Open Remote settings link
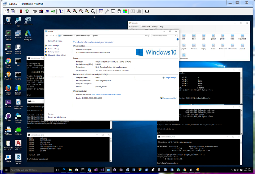Image resolution: width=255 pixels, height=174 pixels. click(x=53, y=49)
